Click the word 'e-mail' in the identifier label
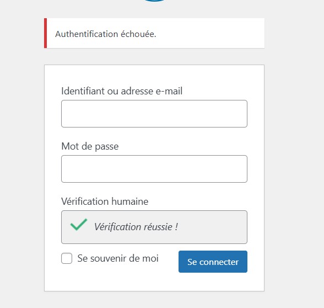The height and width of the screenshot is (308, 324). (169, 91)
